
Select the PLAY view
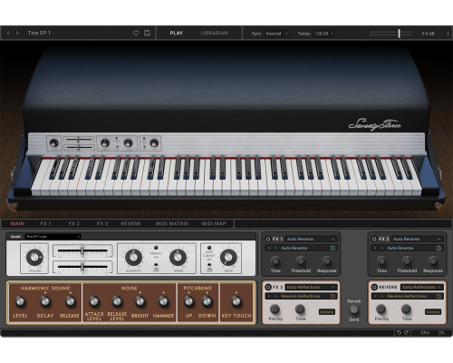177,33
